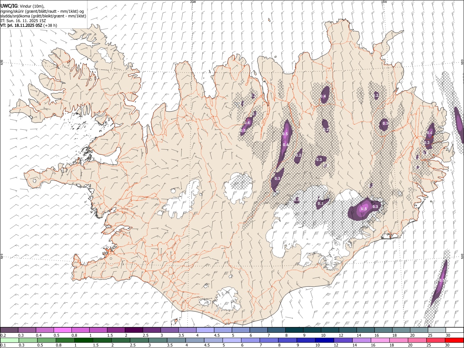Click the snow legend swatch between 0.3 and 0.4
The width and height of the screenshot is (464, 348).
click(27, 330)
